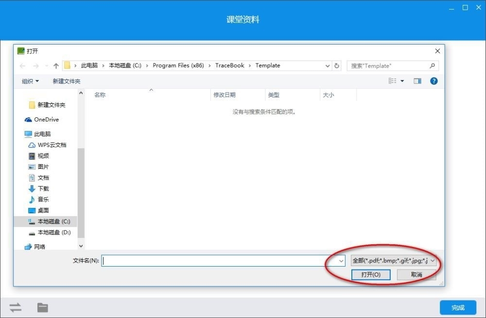The width and height of the screenshot is (486, 318).
Task: Refresh the current folder view
Action: pos(337,65)
